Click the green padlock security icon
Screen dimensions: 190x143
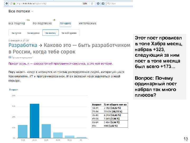point(14,3)
